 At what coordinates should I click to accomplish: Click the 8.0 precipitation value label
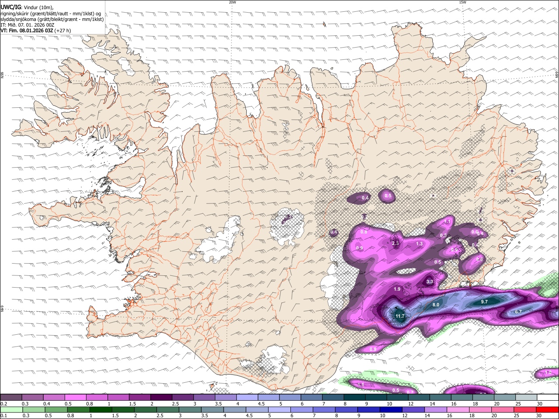[x=436, y=305]
